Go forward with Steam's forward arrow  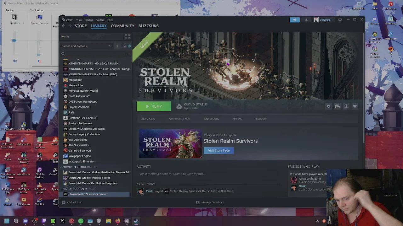[x=70, y=26]
